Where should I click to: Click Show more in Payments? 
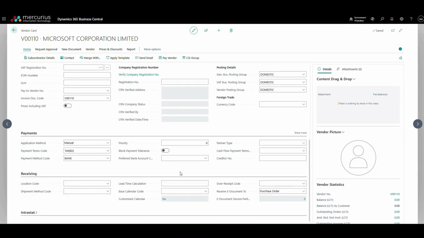click(x=300, y=133)
